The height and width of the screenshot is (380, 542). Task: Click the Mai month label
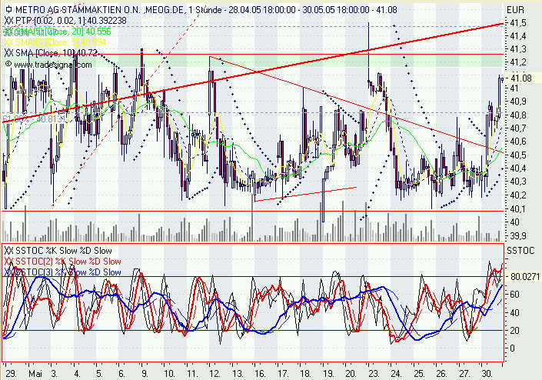[x=35, y=374]
